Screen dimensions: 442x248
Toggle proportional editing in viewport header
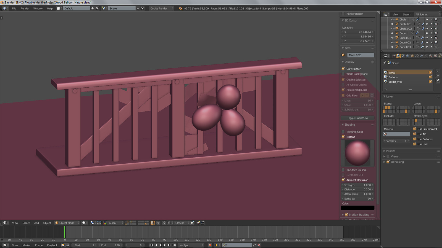click(158, 223)
